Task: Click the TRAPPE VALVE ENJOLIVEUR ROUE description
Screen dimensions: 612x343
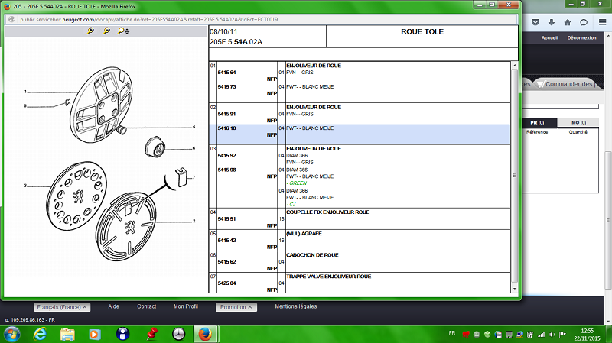Action: [x=329, y=277]
